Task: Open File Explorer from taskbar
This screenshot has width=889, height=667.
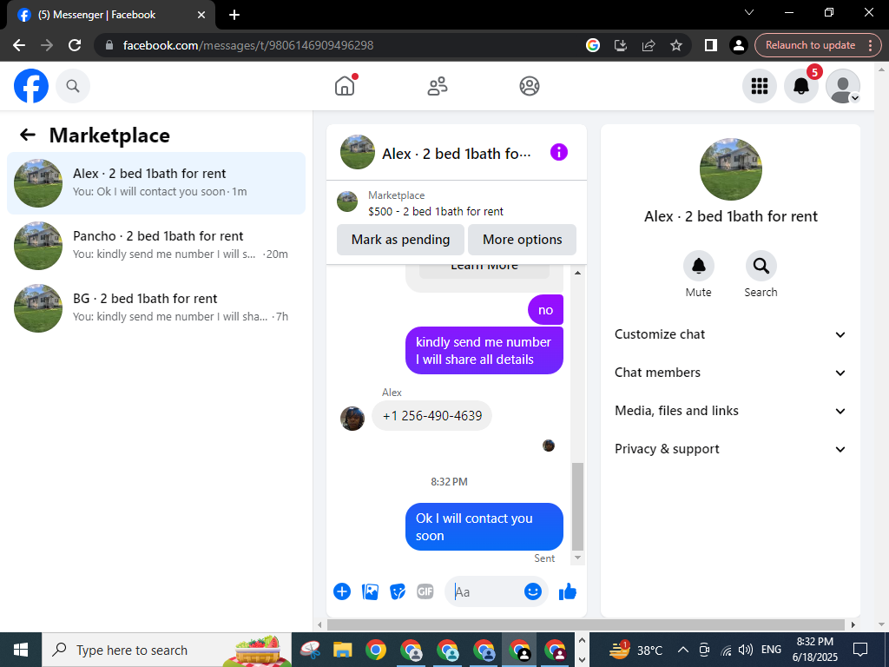Action: pyautogui.click(x=342, y=650)
